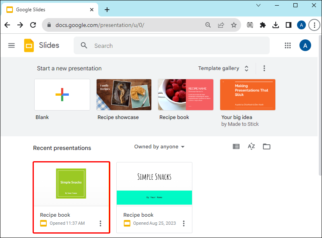Bookmark this page with the star
322x238 pixels.
click(x=234, y=25)
